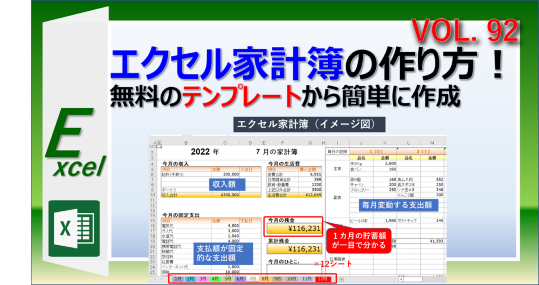Select the 今月の残金 ¥116,231 cell
The height and width of the screenshot is (285, 539).
tap(294, 230)
